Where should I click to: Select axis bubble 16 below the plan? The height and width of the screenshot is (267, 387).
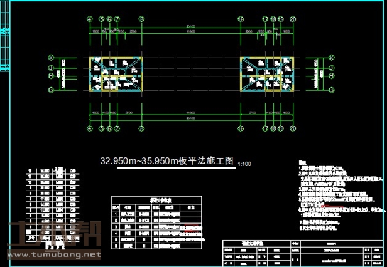tap(241, 128)
